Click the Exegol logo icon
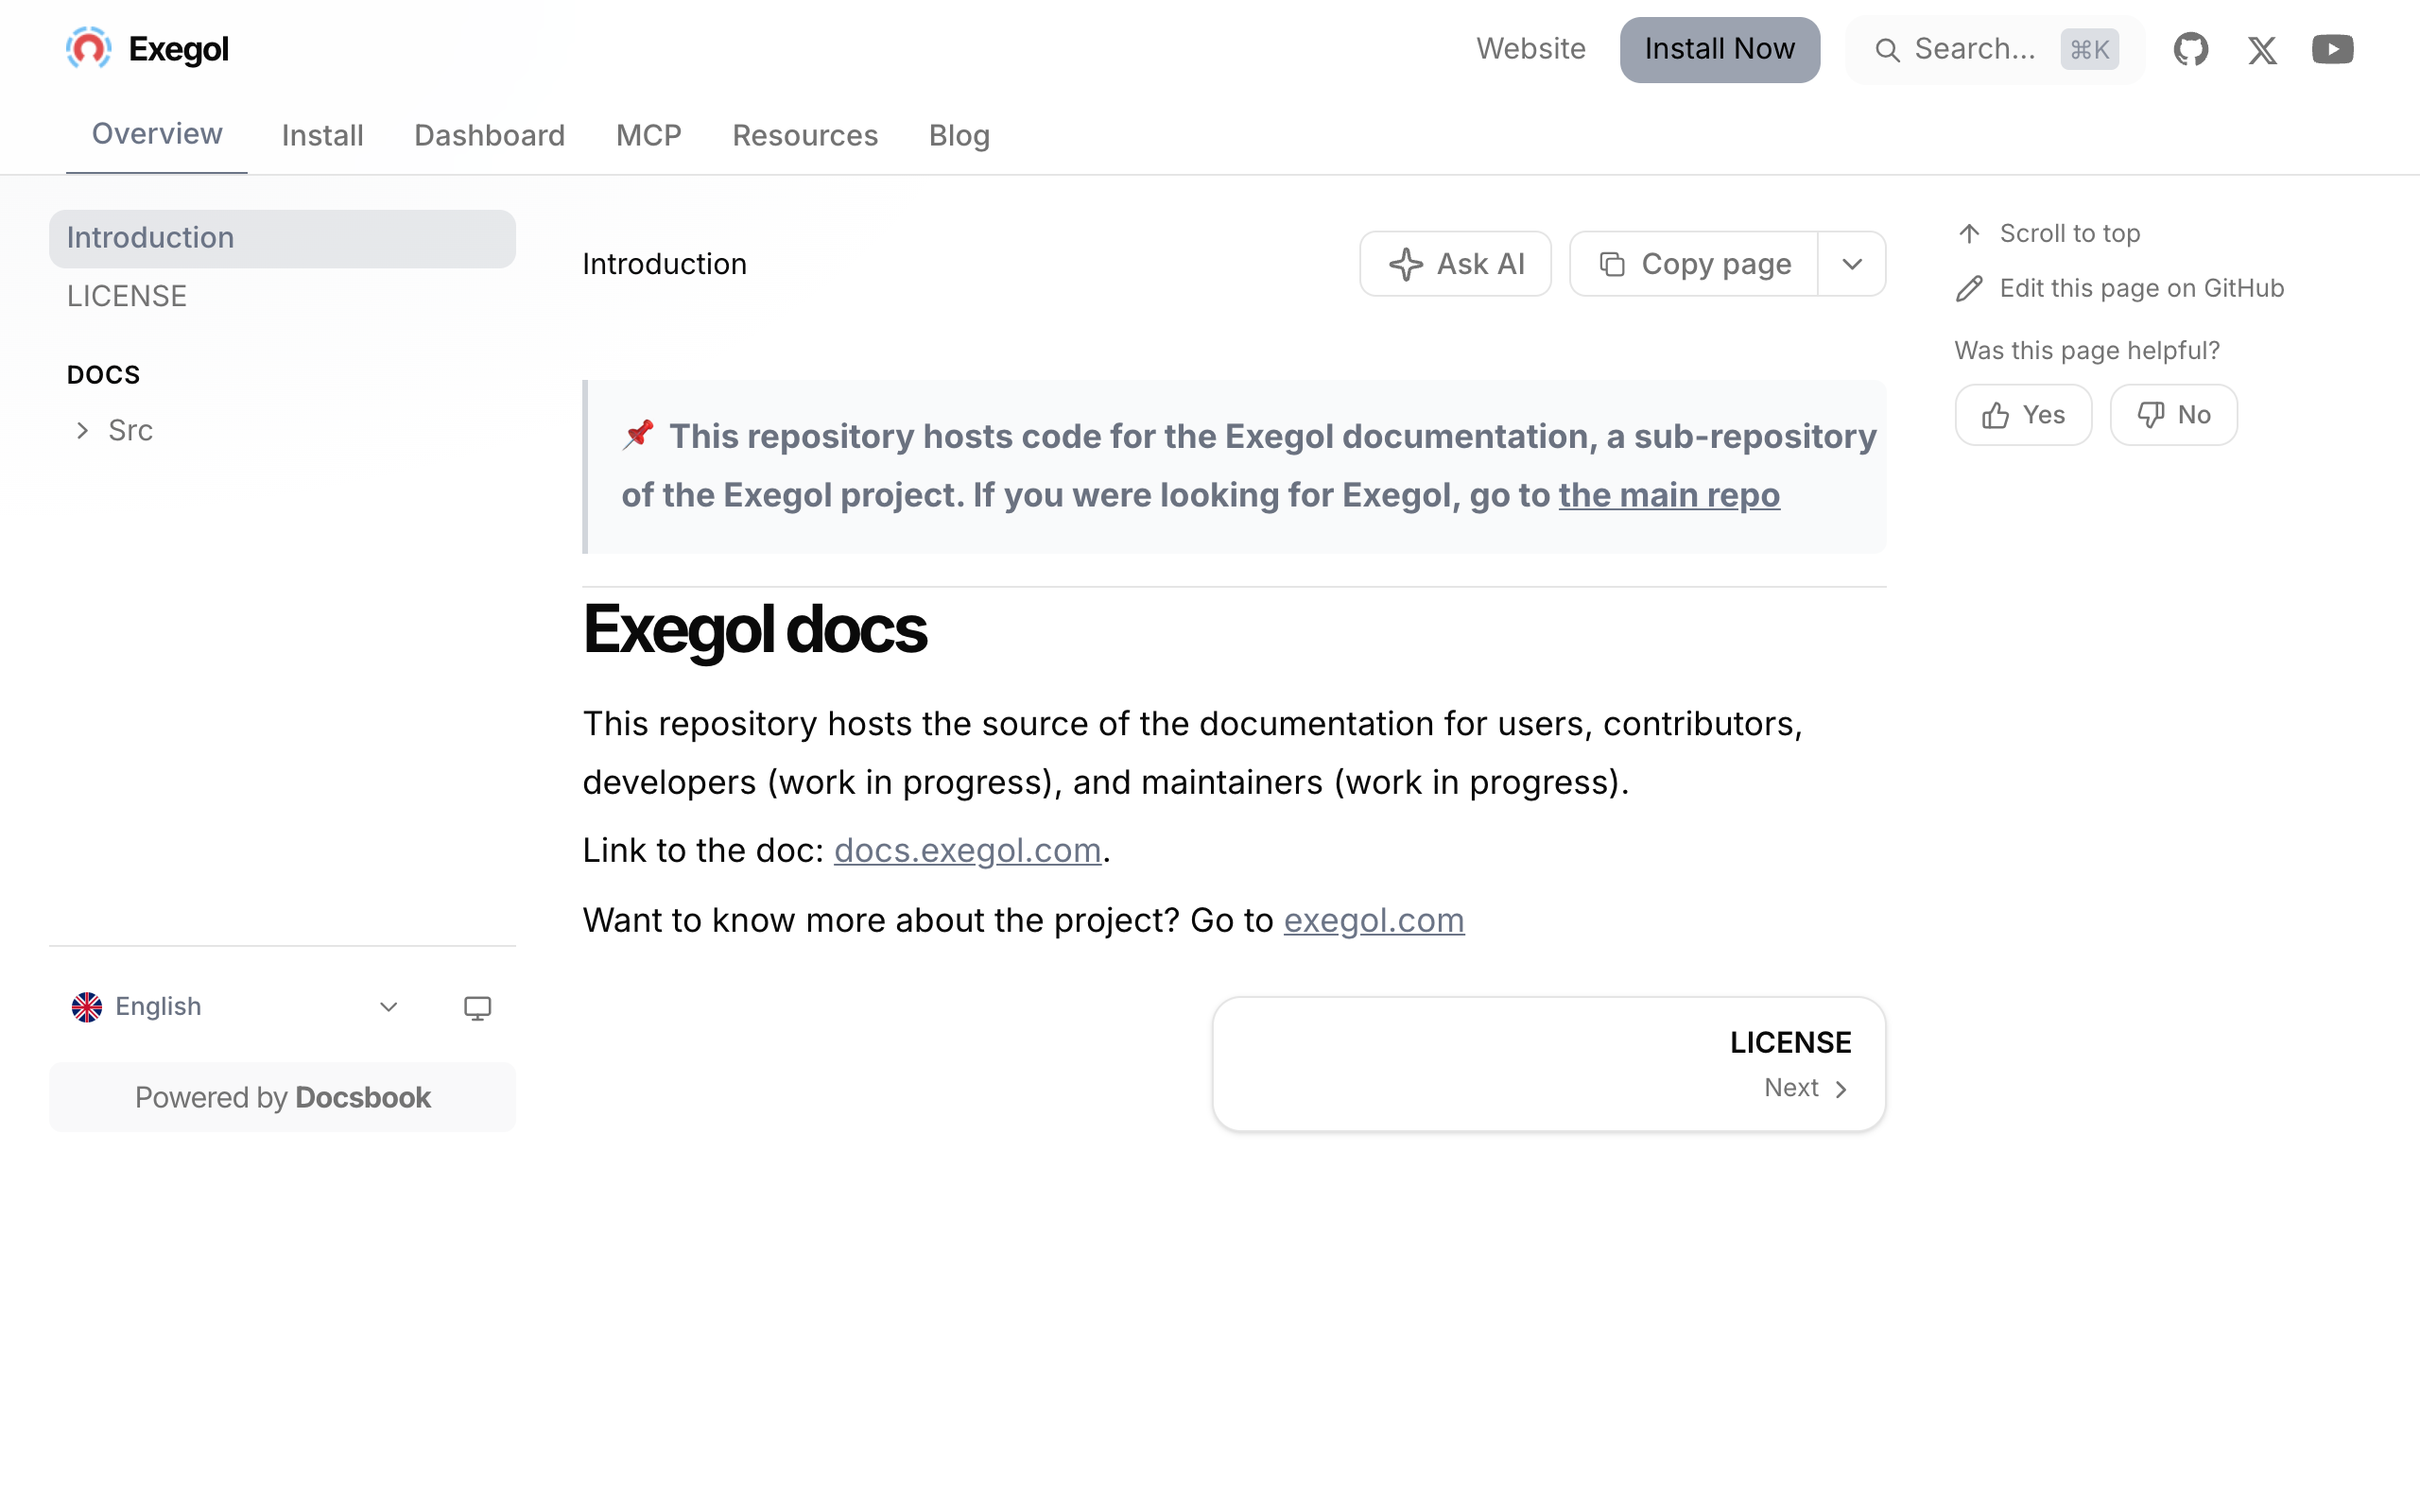The height and width of the screenshot is (1512, 2420). coord(88,49)
